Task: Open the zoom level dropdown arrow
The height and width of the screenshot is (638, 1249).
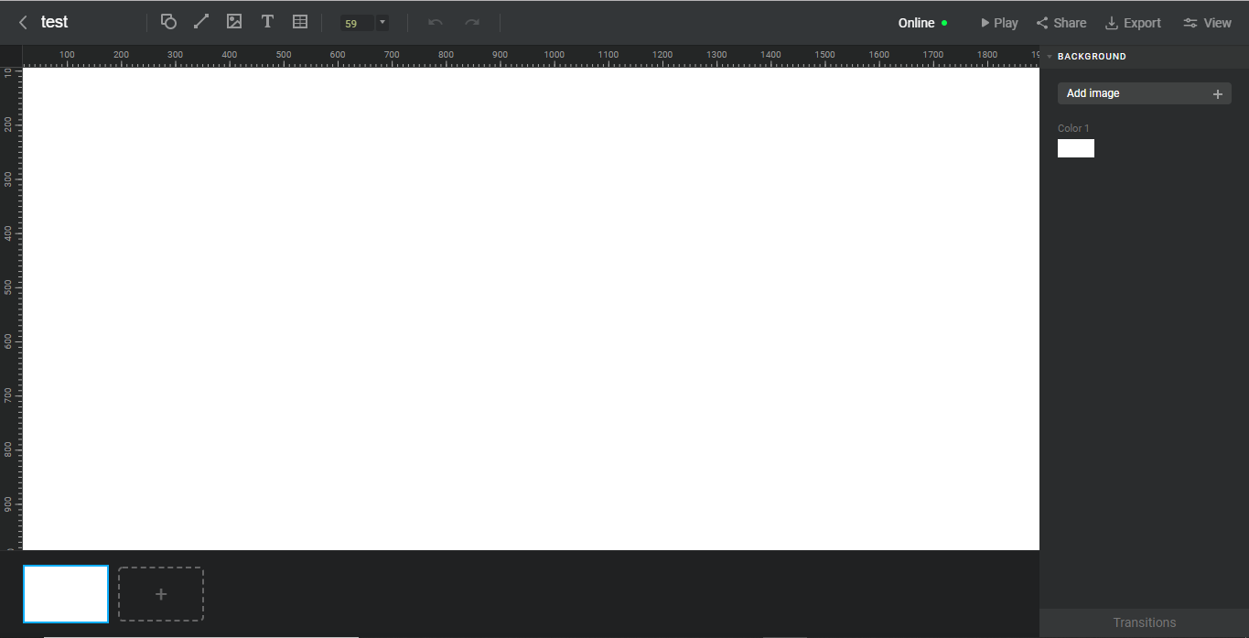Action: point(382,23)
